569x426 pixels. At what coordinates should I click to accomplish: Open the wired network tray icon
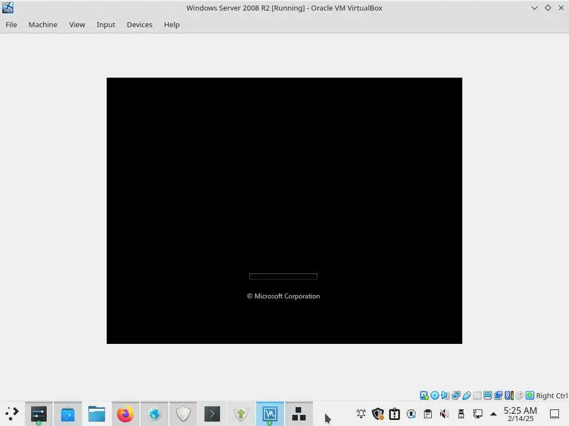pos(477,413)
